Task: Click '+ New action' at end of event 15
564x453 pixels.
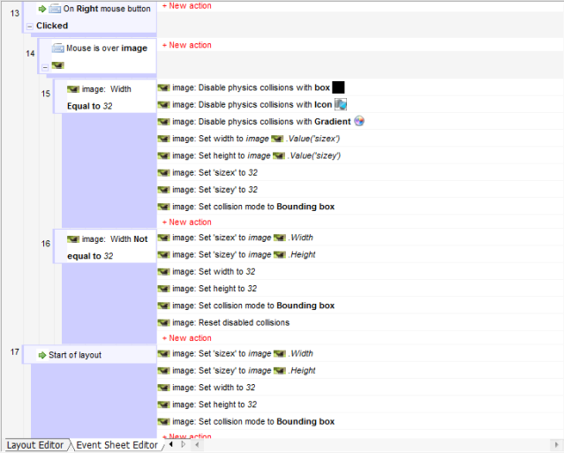Action: click(x=187, y=222)
